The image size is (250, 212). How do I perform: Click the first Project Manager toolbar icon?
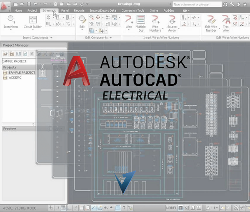[x=5, y=54]
